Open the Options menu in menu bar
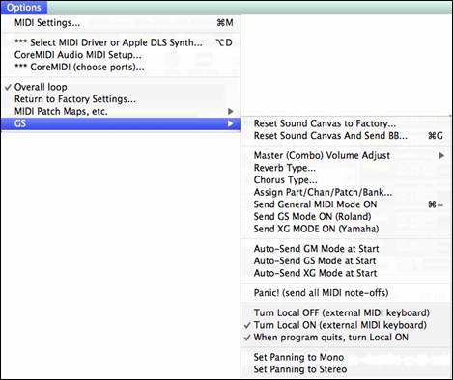The height and width of the screenshot is (380, 453). (x=24, y=8)
